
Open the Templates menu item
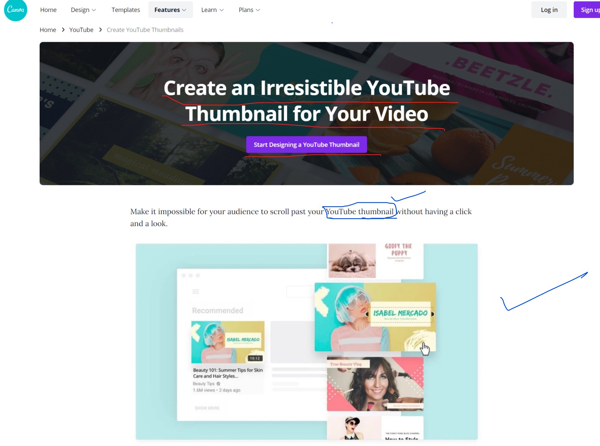coord(125,10)
